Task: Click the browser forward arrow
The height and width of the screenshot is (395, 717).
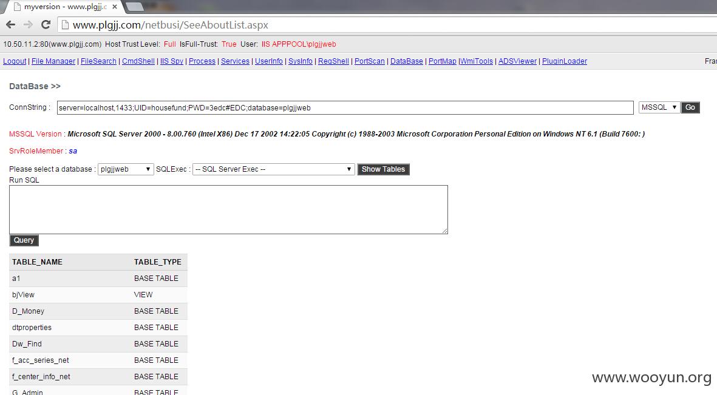Action: [x=28, y=25]
